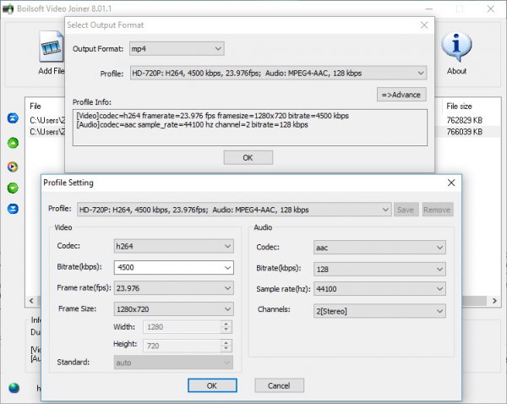Viewport: 507px width, 404px height.
Task: Click the Profile Info text box
Action: [x=250, y=128]
